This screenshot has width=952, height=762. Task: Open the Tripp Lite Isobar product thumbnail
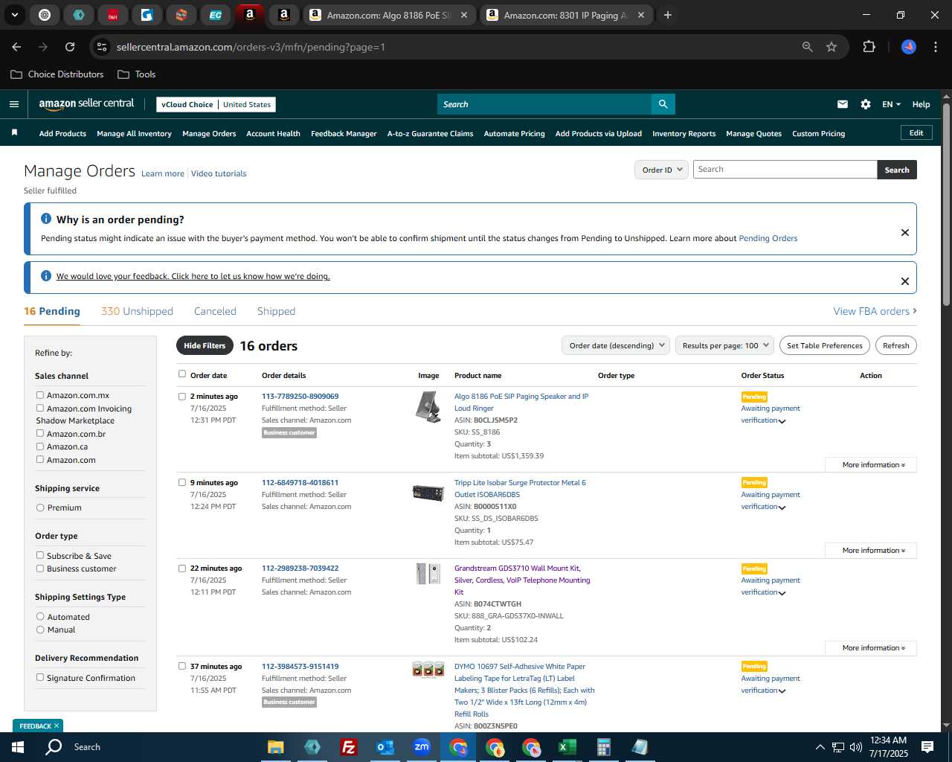(428, 492)
